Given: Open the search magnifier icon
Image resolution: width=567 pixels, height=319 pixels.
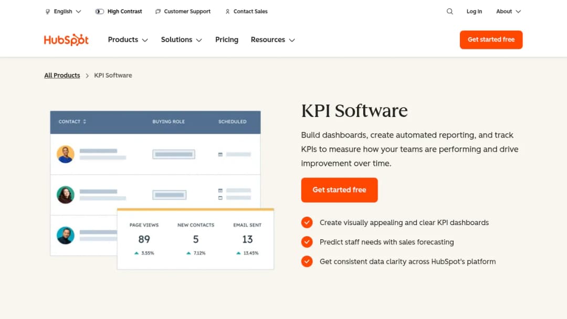Looking at the screenshot, I should pos(449,12).
